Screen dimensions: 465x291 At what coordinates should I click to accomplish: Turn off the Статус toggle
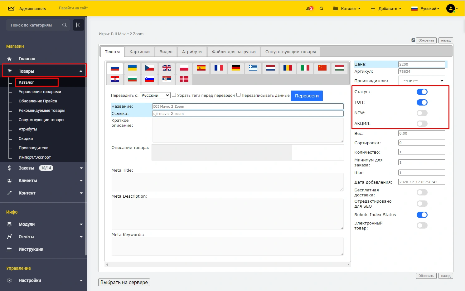(422, 92)
